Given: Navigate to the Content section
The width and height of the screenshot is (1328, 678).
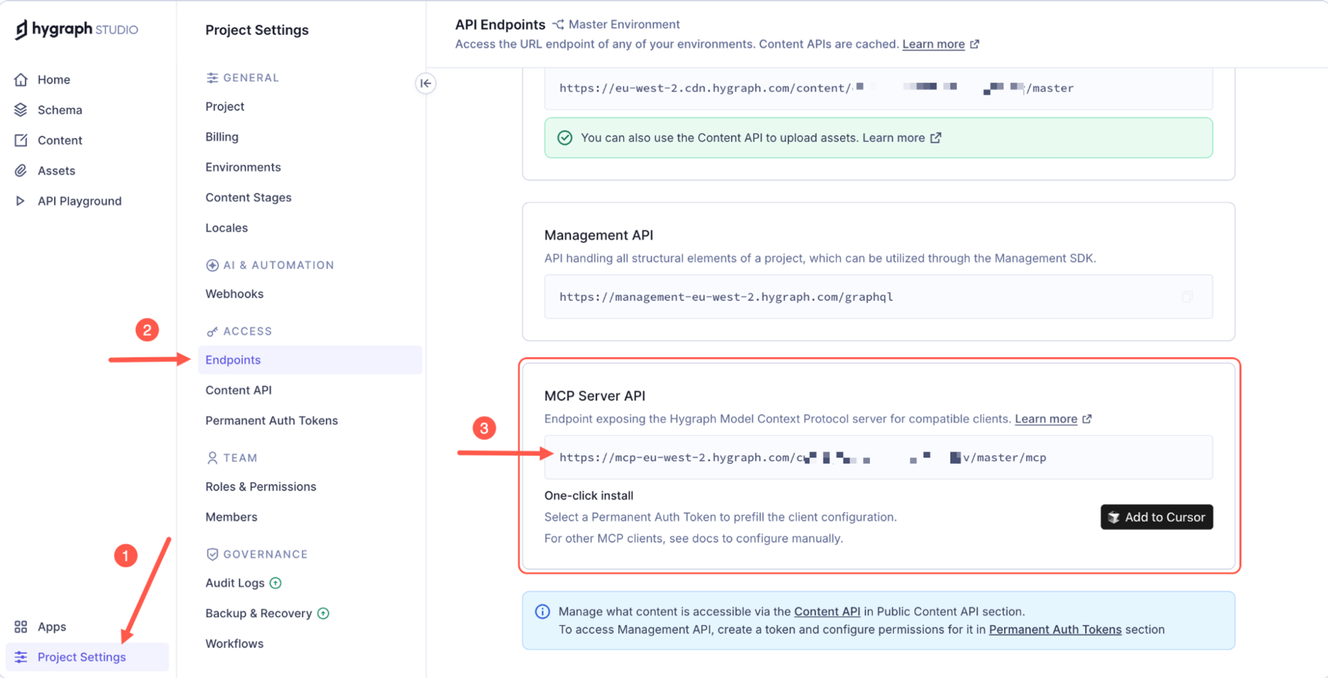Looking at the screenshot, I should tap(60, 140).
